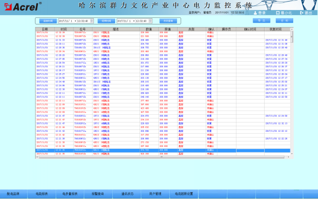
Task: Click the 登录 login user icon
Action: click(x=255, y=13)
